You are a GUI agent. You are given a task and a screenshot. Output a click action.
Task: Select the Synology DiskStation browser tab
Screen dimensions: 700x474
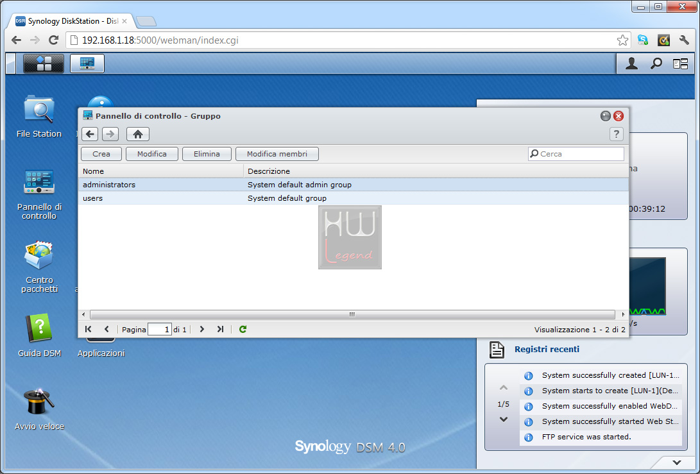[x=71, y=21]
